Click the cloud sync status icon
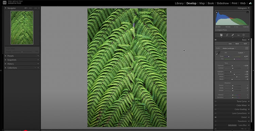Viewport: 255px width, 131px height. click(251, 3)
